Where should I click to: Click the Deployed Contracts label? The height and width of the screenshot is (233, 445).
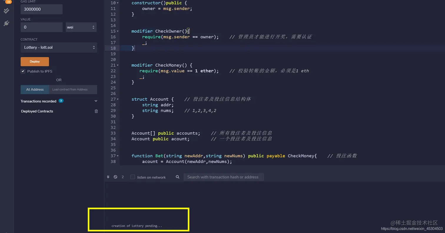[37, 111]
